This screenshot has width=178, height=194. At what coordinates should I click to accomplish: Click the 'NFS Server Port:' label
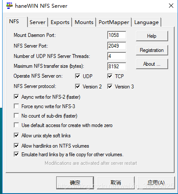(31, 46)
